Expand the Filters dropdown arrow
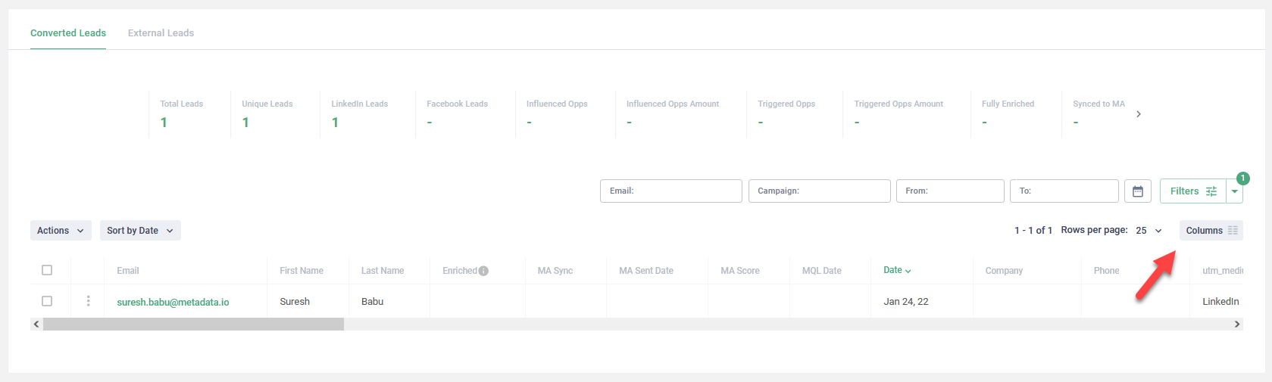 pos(1235,191)
